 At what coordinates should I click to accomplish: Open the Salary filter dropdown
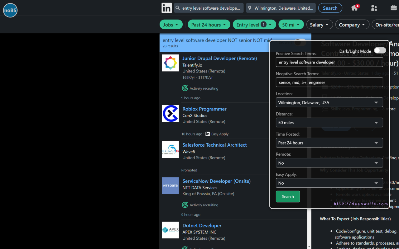tap(320, 25)
